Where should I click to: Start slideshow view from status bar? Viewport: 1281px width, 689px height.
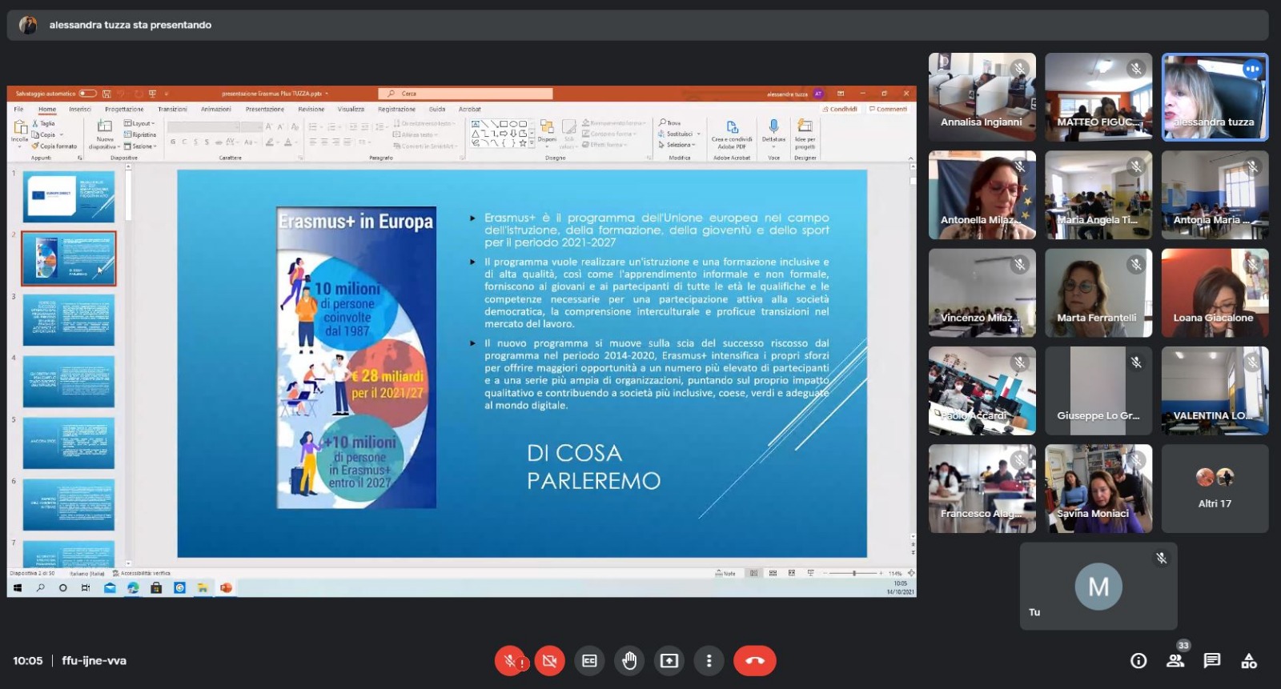point(811,573)
